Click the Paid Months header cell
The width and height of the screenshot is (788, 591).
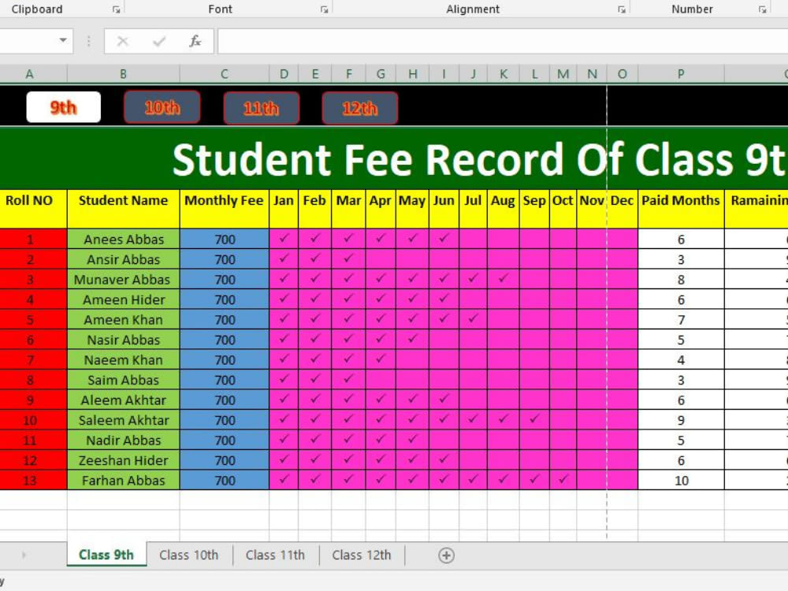pos(681,209)
